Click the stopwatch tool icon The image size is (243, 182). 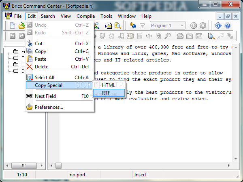(x=112, y=36)
